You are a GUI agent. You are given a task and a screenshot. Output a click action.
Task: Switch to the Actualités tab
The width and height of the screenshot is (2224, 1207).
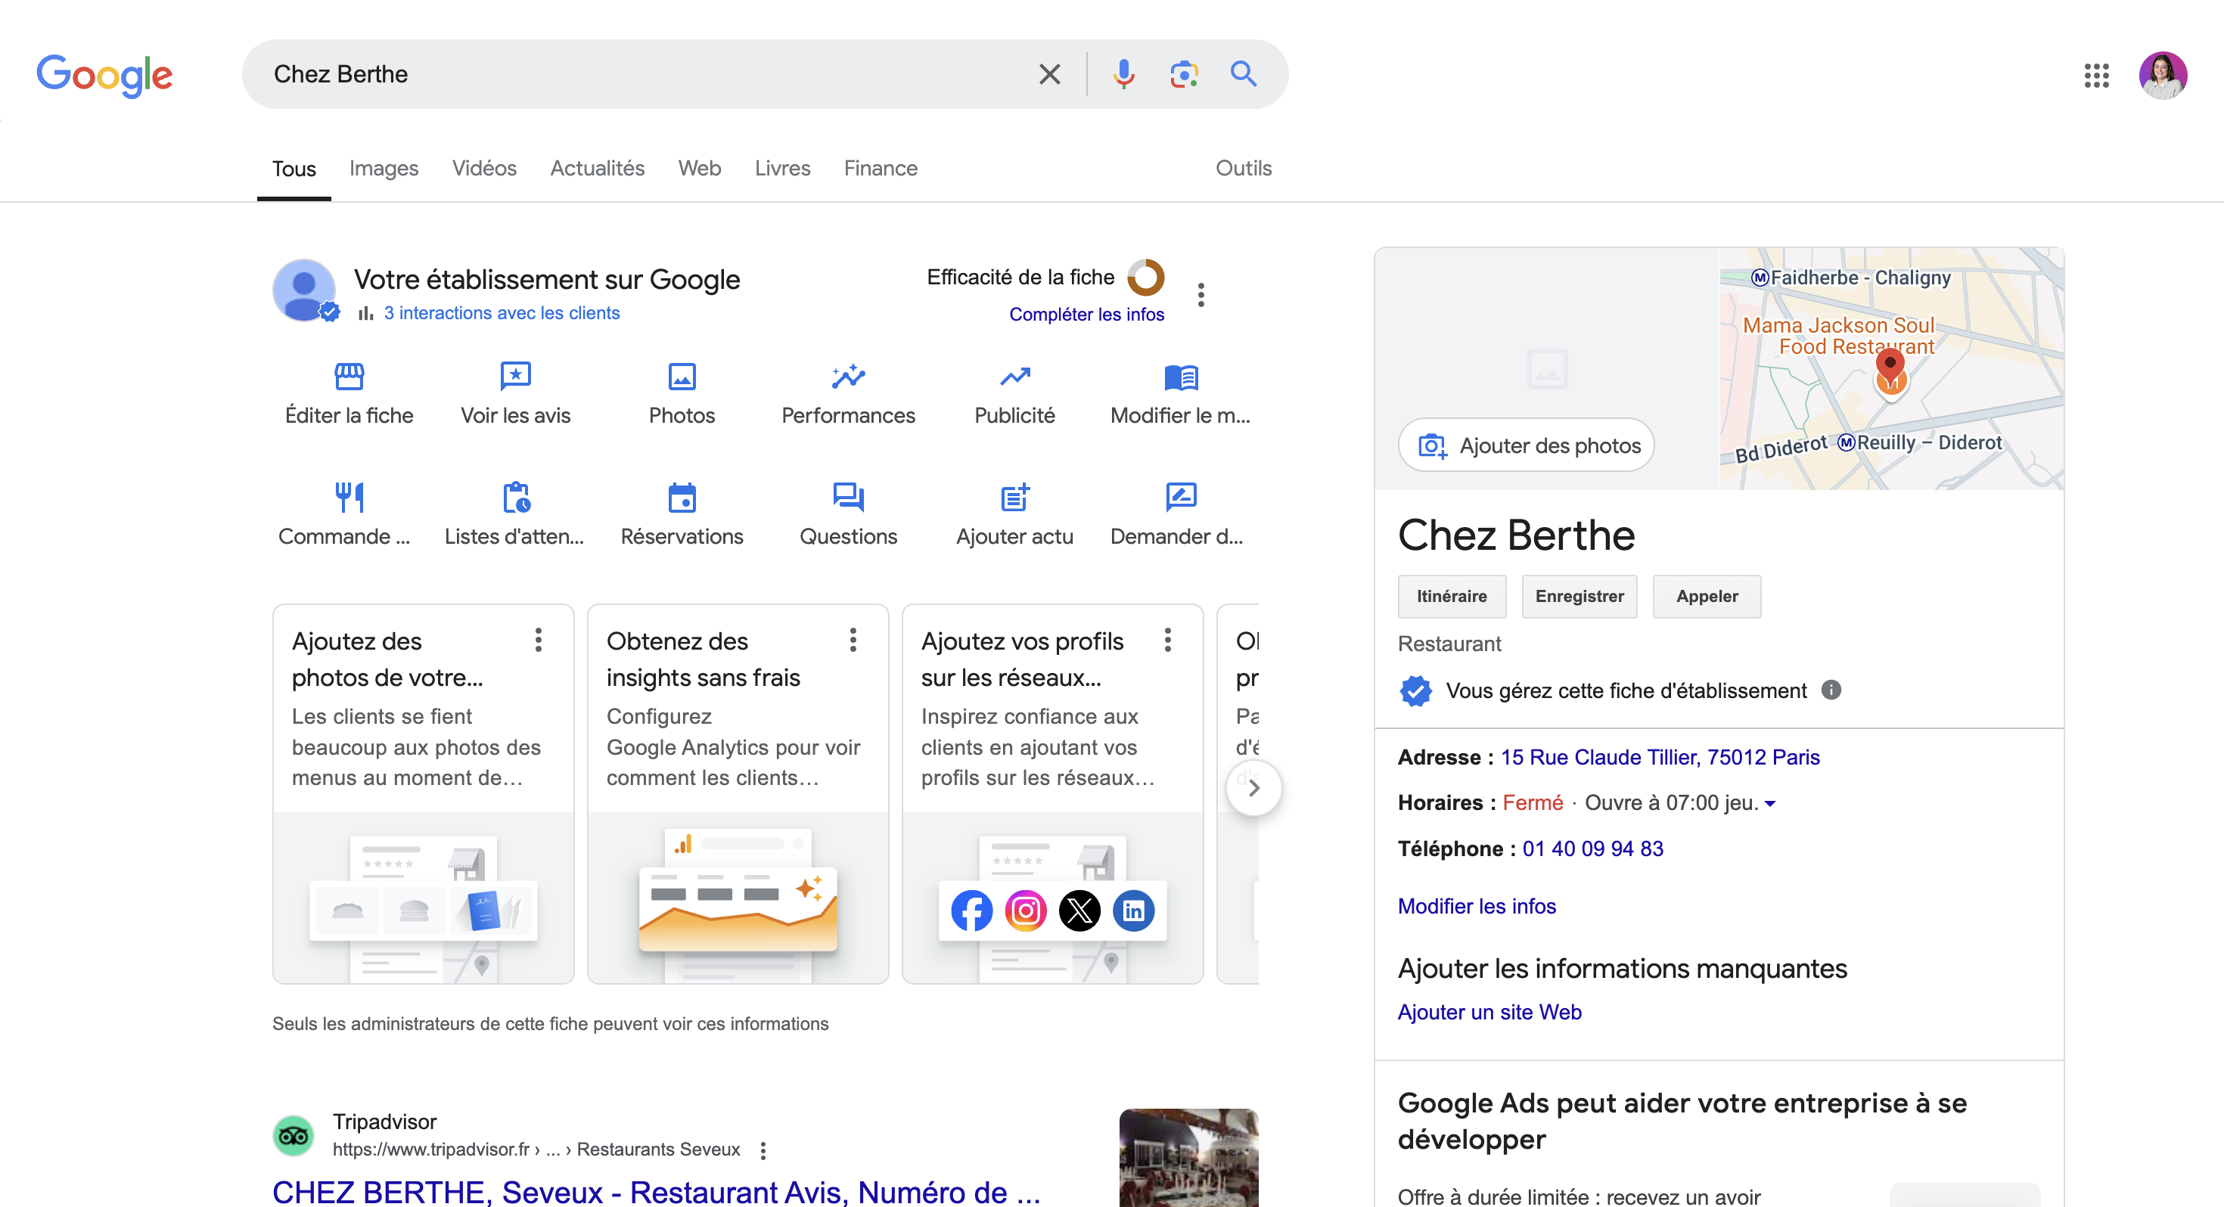pos(597,169)
